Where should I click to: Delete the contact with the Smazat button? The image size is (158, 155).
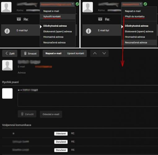coord(30,53)
